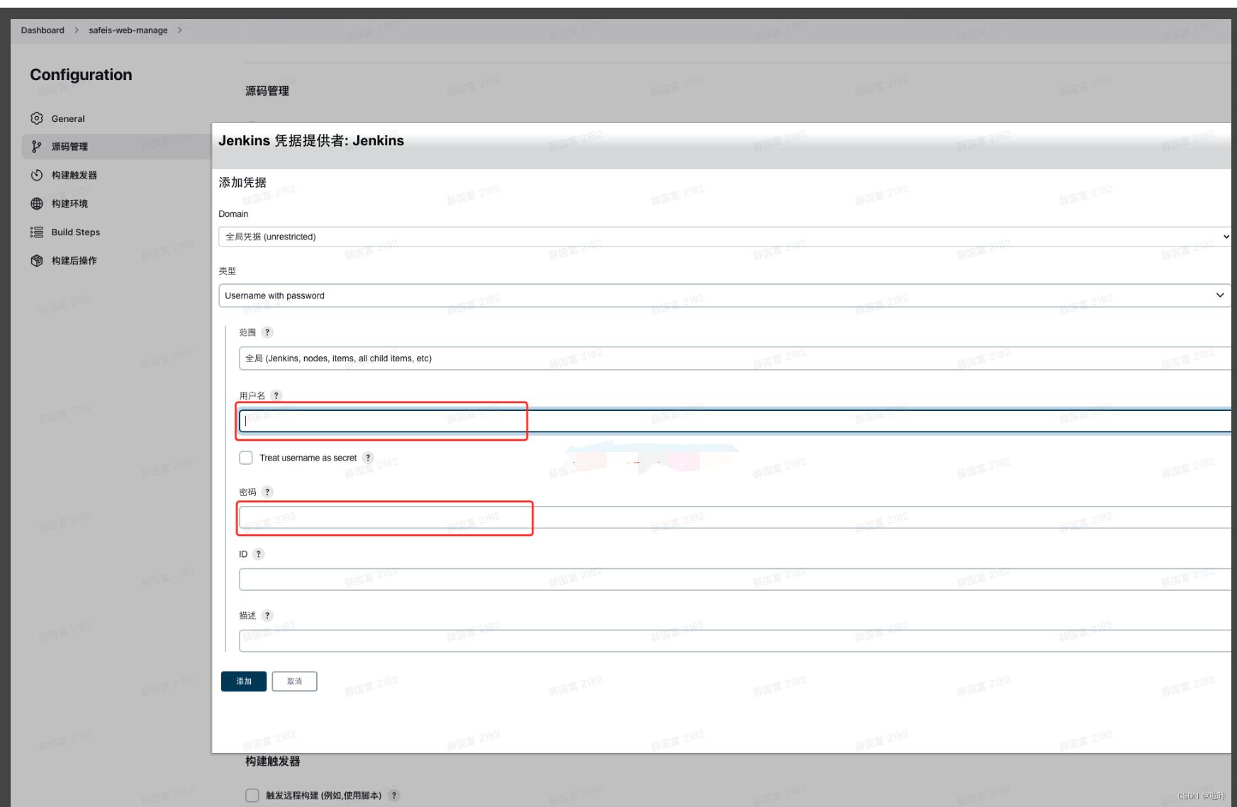The height and width of the screenshot is (807, 1237).
Task: Open safeis-web-manage breadcrumb link
Action: click(128, 30)
